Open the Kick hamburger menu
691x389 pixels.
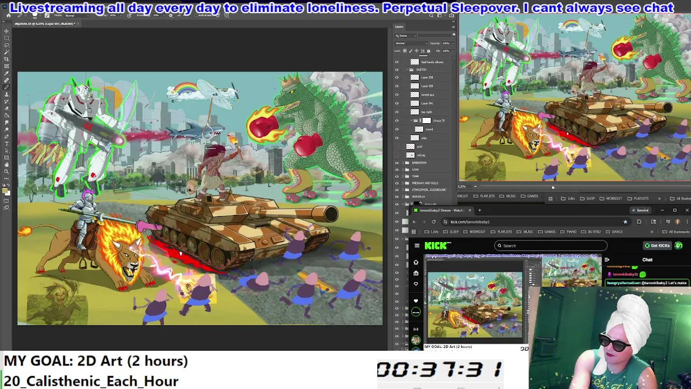417,246
